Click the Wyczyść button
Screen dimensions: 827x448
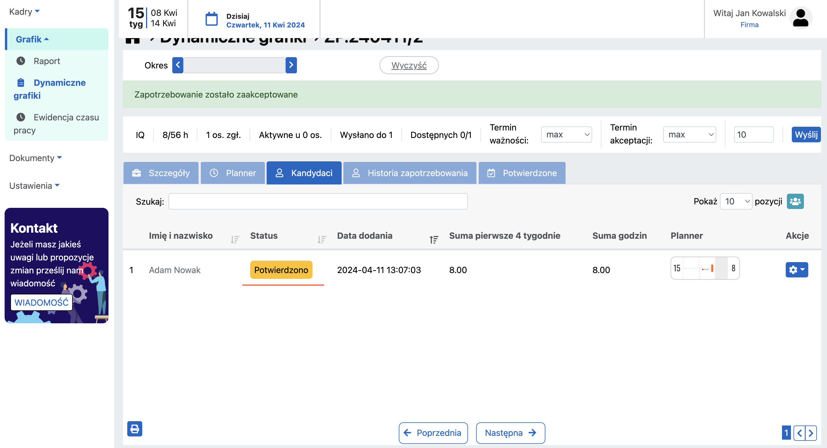409,65
